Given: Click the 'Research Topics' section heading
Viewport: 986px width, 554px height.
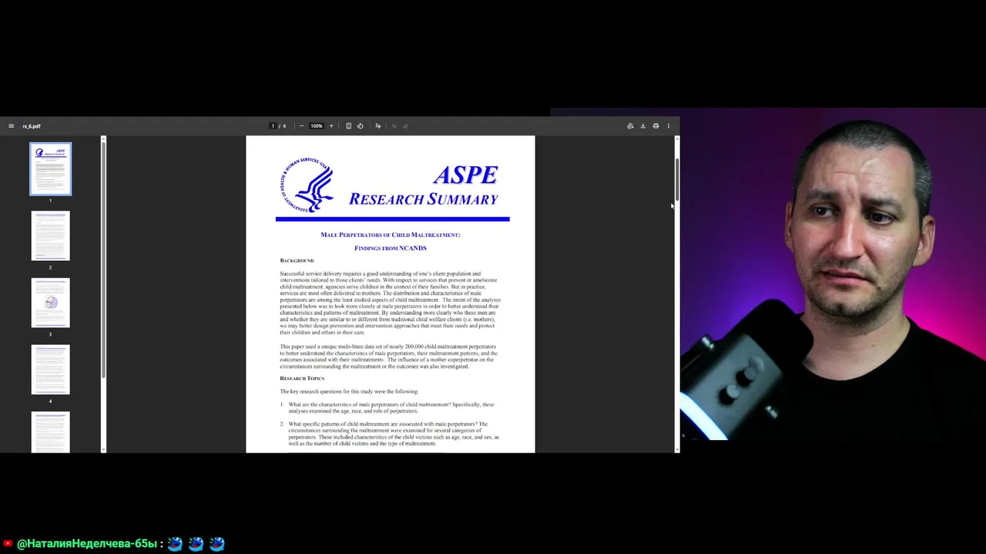Looking at the screenshot, I should (302, 379).
